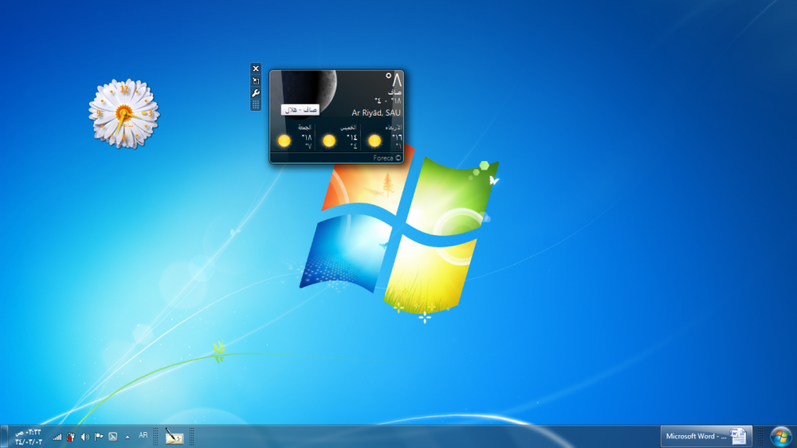797x448 pixels.
Task: Click the Ar Riyād, SAU location text
Action: click(376, 113)
